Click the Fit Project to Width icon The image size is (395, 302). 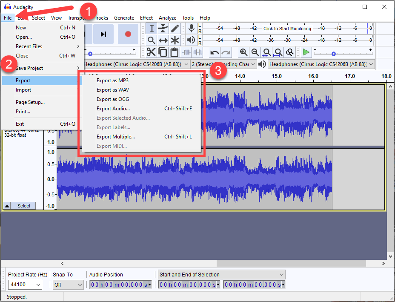278,52
